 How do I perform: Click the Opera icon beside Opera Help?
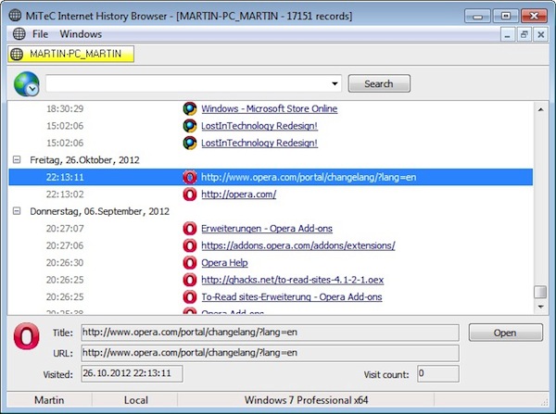tap(190, 263)
